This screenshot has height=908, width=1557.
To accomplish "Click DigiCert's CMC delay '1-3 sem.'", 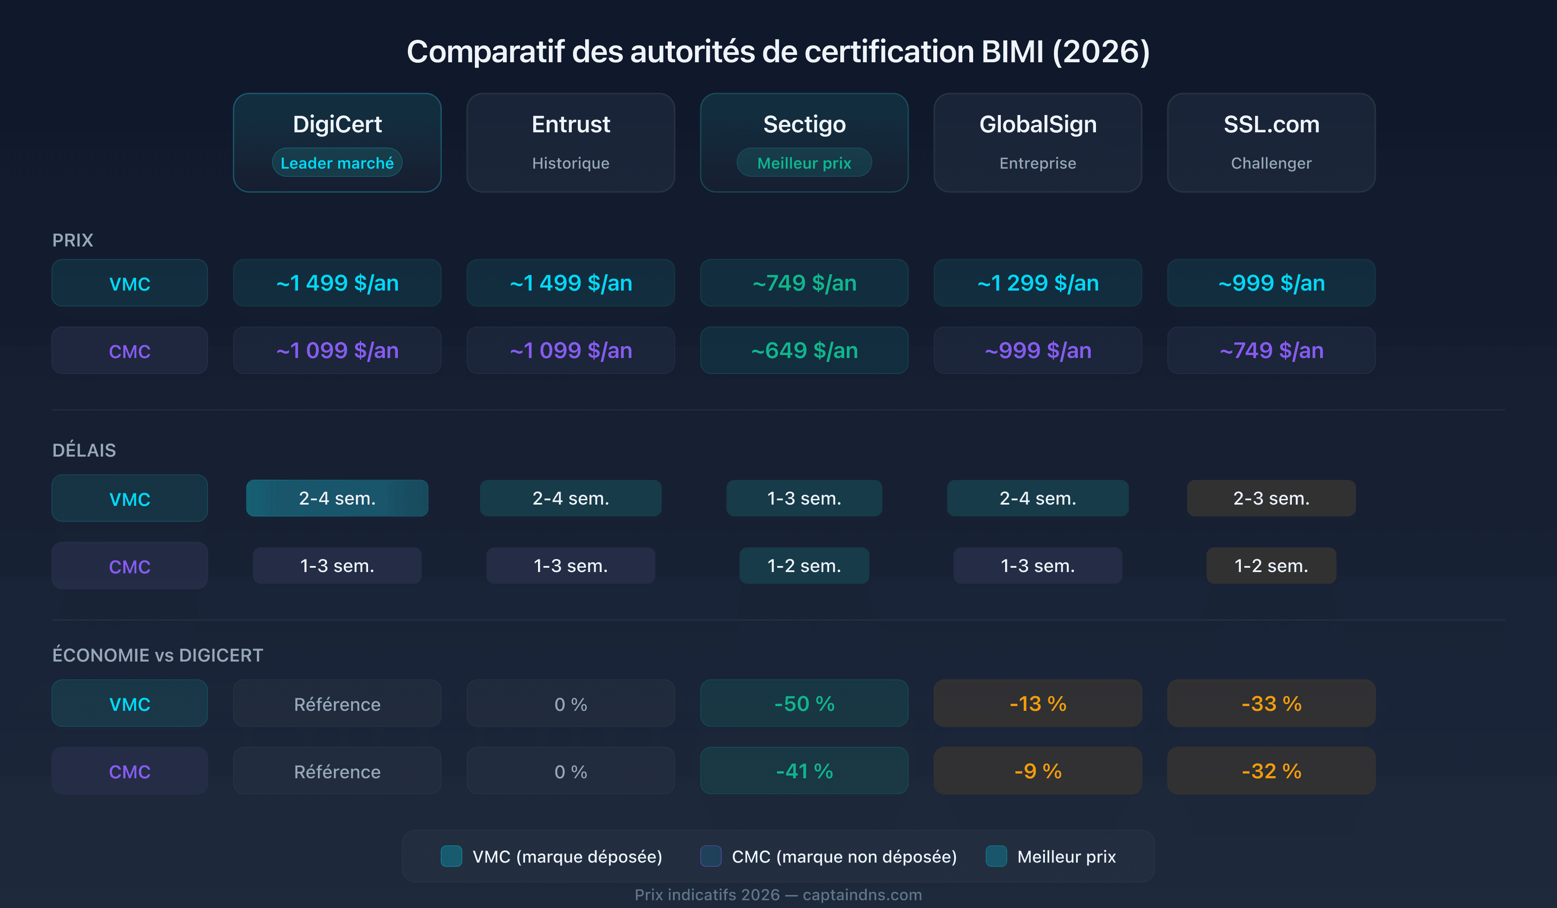I will click(x=337, y=565).
